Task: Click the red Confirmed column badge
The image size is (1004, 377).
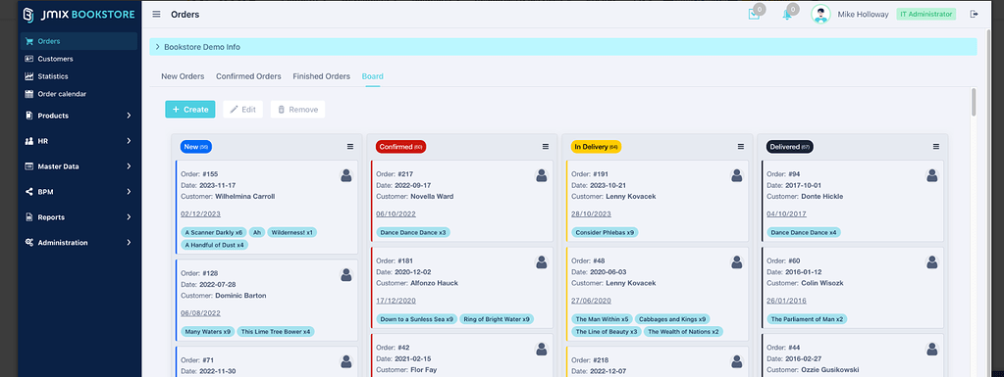Action: click(x=400, y=146)
